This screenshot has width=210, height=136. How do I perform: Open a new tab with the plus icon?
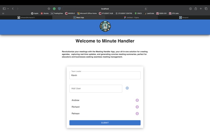(201, 9)
